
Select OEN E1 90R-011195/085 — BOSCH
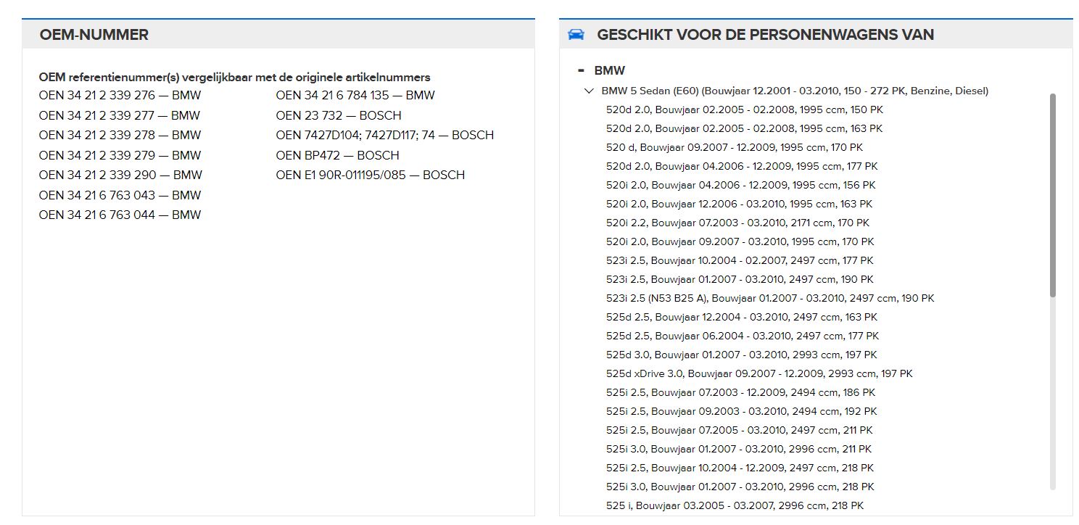tap(371, 175)
